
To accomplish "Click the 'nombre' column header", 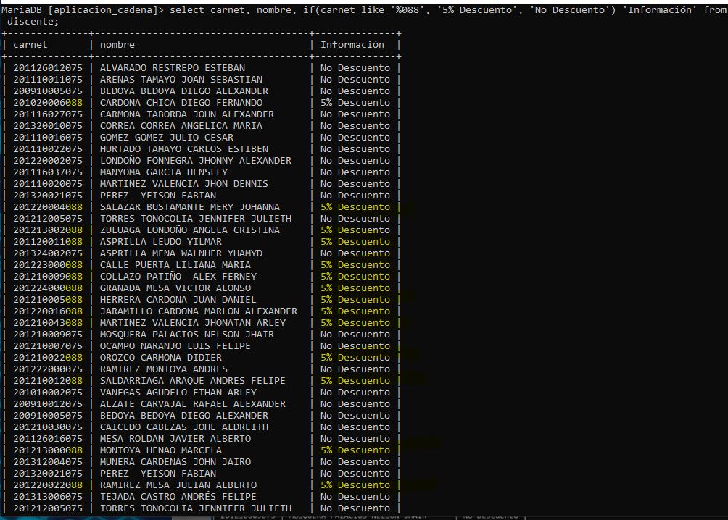I will (117, 45).
